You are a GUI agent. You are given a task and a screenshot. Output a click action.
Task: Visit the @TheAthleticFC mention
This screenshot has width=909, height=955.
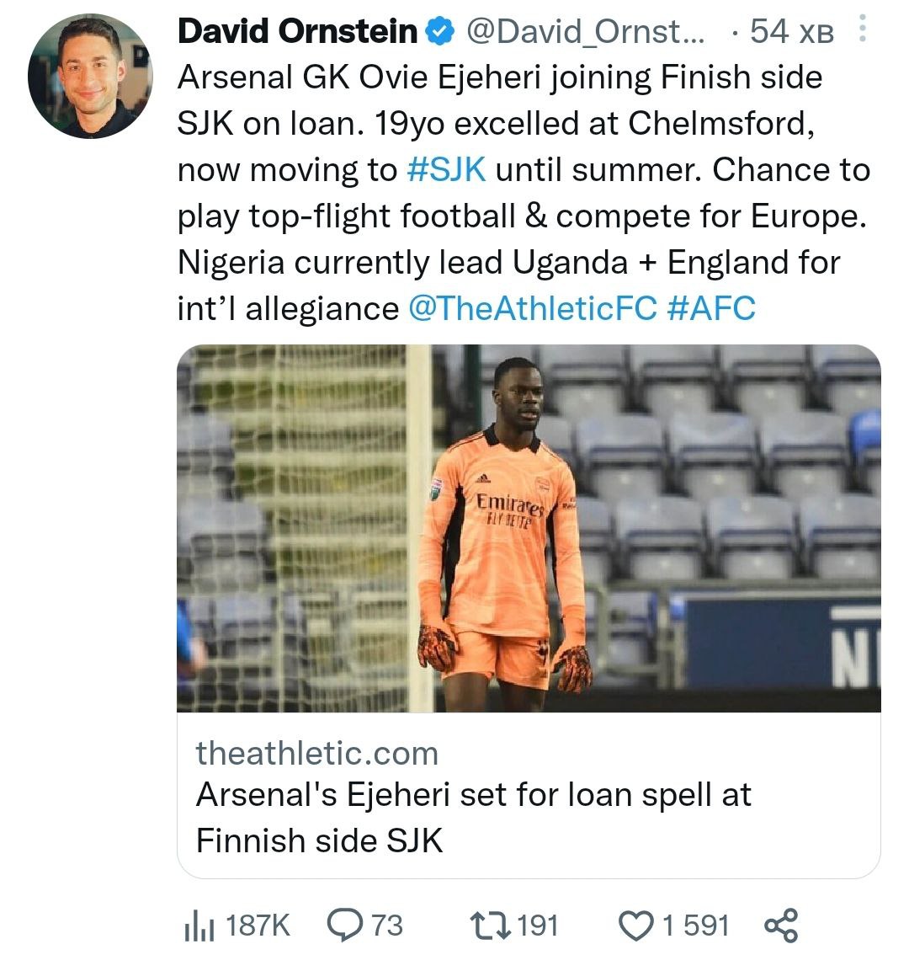click(532, 308)
